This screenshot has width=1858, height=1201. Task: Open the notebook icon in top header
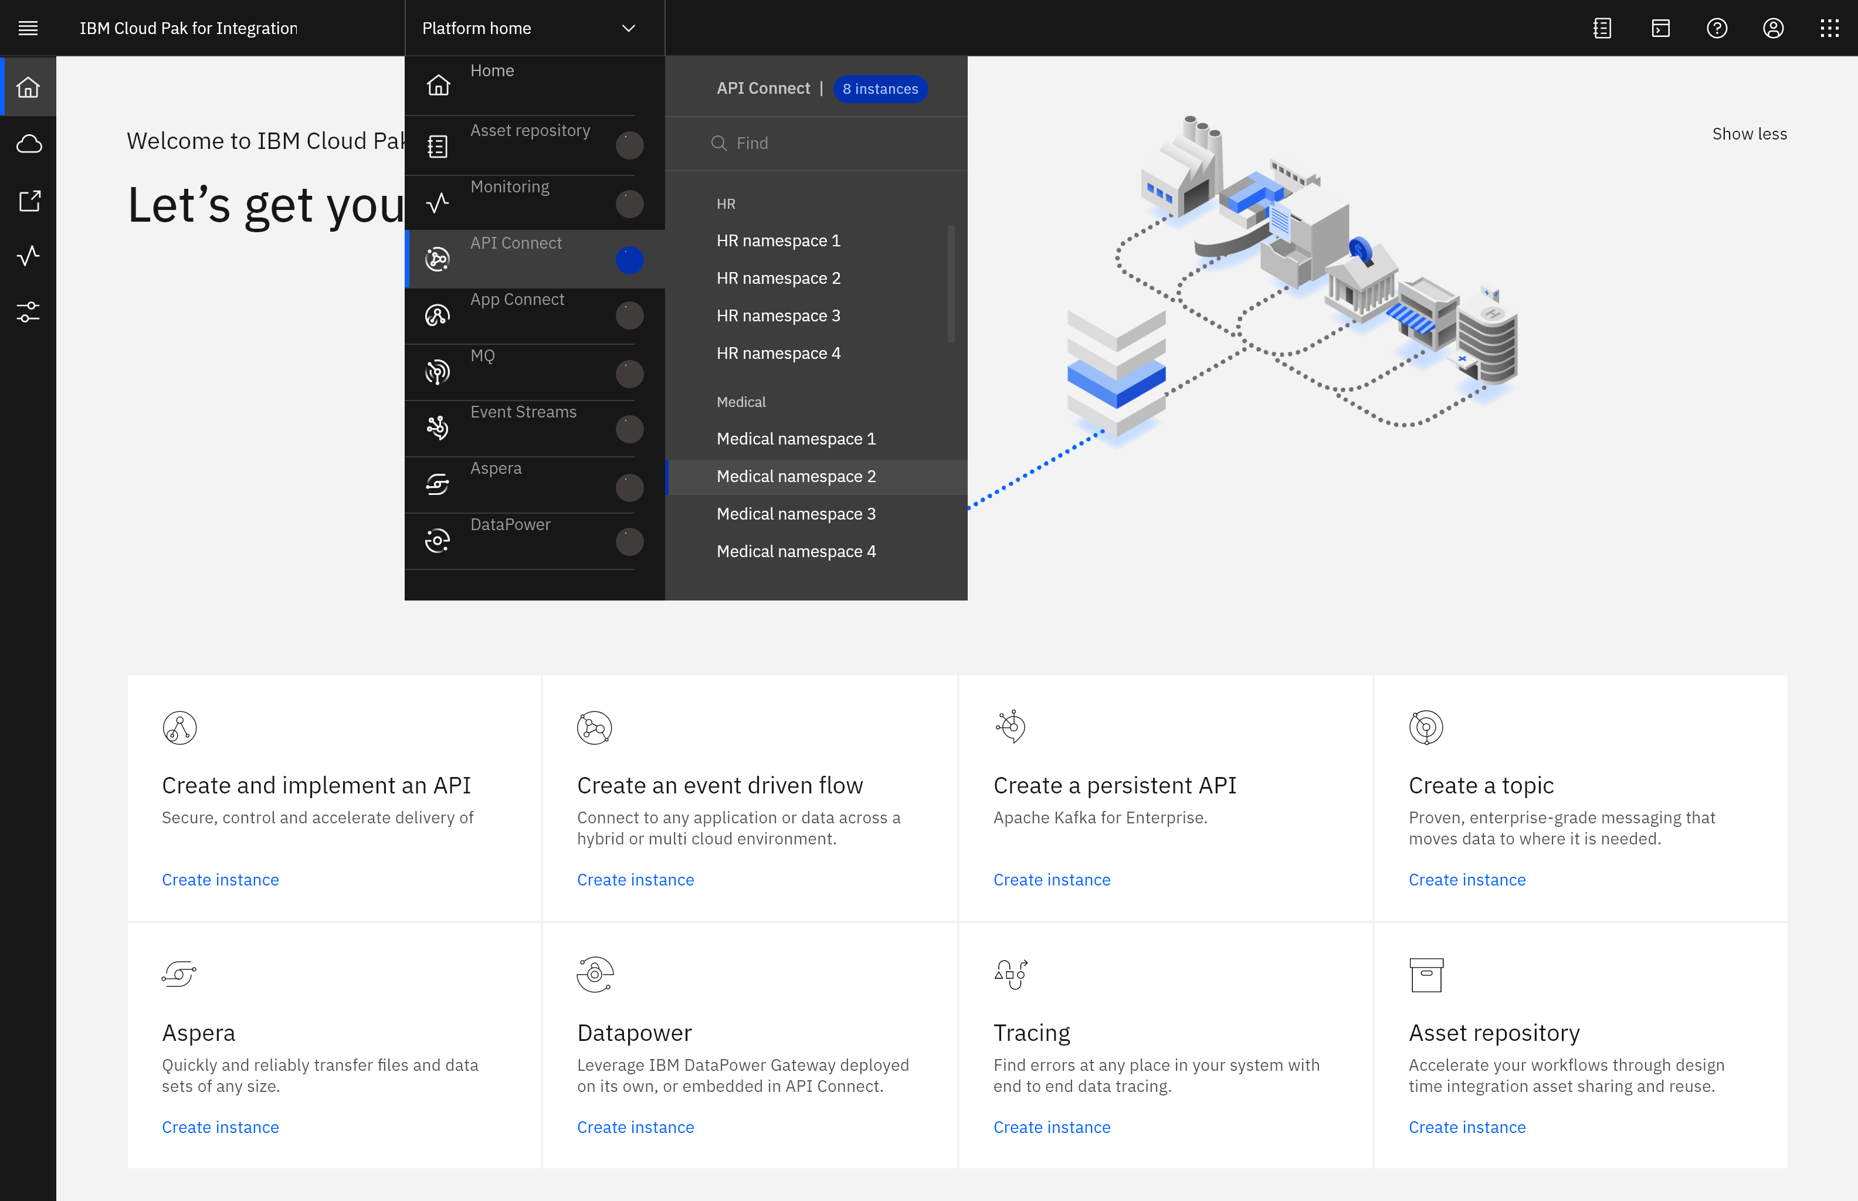(1602, 28)
